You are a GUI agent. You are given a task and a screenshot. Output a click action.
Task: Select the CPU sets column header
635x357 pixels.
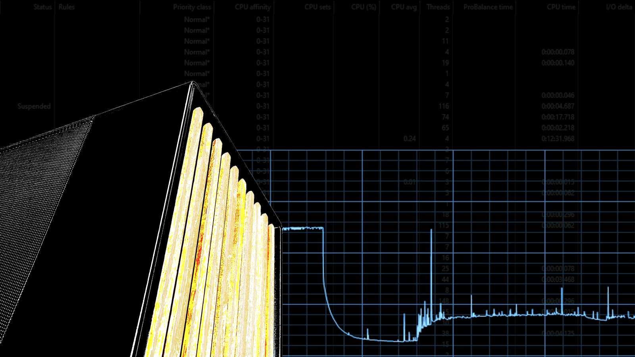[317, 7]
